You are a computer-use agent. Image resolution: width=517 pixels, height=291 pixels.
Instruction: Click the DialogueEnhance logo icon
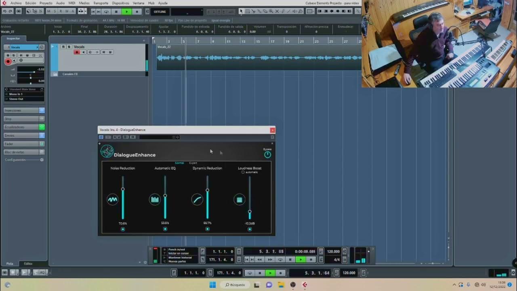click(x=107, y=152)
